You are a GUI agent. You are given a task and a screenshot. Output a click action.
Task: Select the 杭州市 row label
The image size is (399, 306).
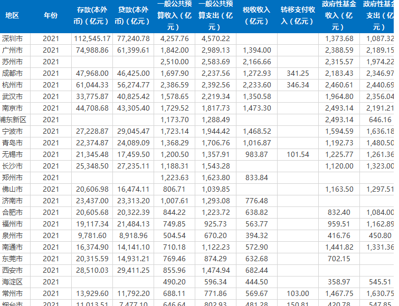point(12,85)
